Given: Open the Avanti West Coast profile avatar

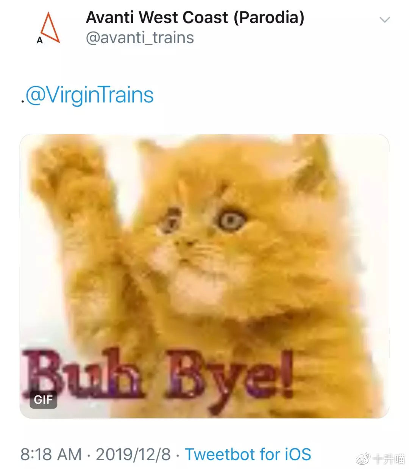Looking at the screenshot, I should 48,28.
